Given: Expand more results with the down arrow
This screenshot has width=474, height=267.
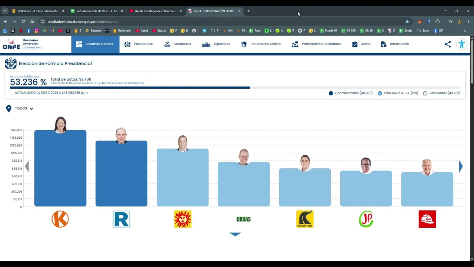Looking at the screenshot, I should click(x=235, y=234).
